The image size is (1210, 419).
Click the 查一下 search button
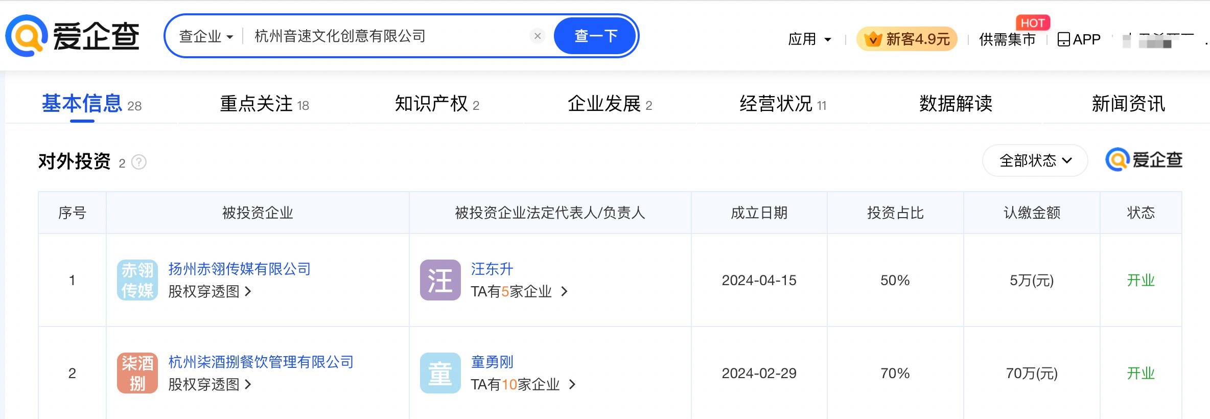pos(595,36)
